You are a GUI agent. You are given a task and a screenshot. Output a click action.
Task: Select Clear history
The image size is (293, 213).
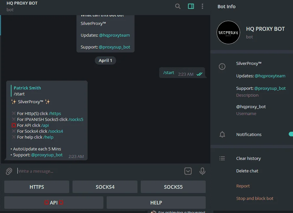(248, 159)
